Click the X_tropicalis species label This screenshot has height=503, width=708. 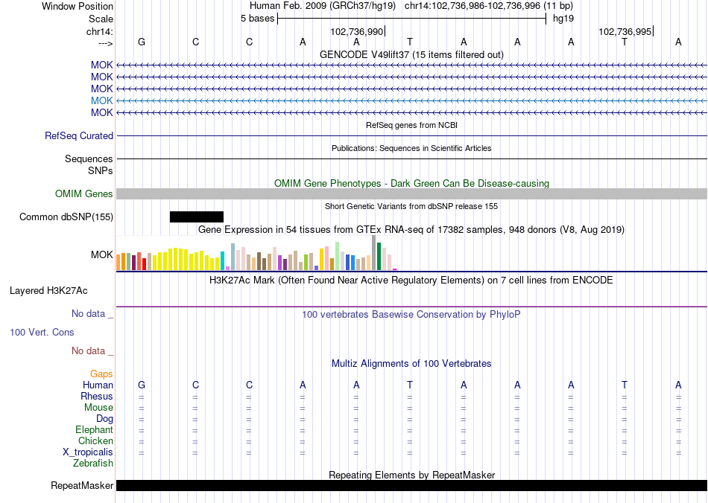(x=88, y=452)
